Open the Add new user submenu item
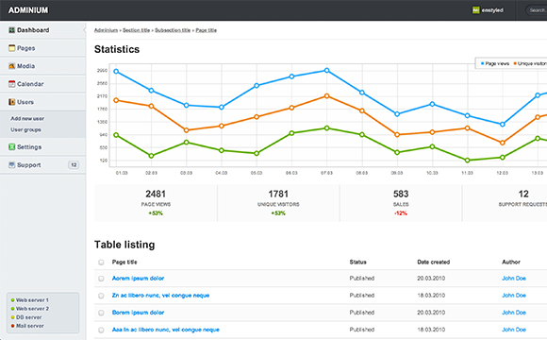This screenshot has height=340, width=547. [x=27, y=118]
